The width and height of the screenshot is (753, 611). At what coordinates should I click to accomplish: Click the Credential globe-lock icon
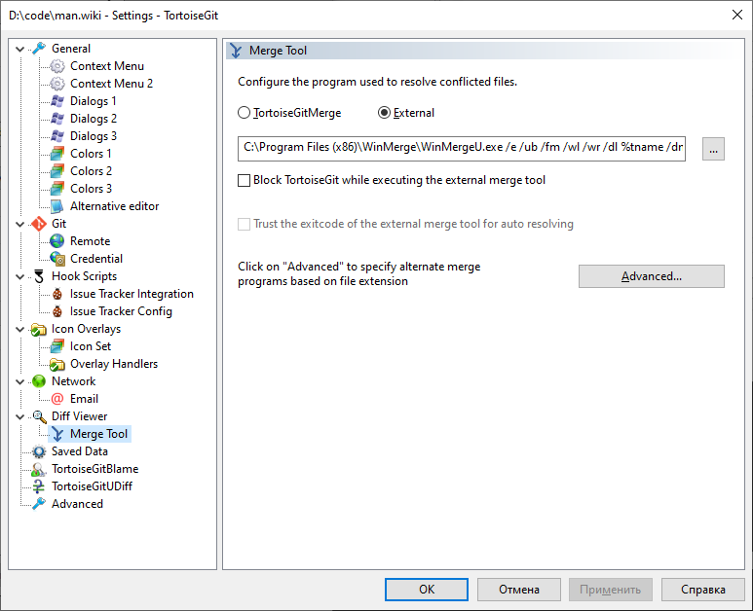[x=57, y=259]
